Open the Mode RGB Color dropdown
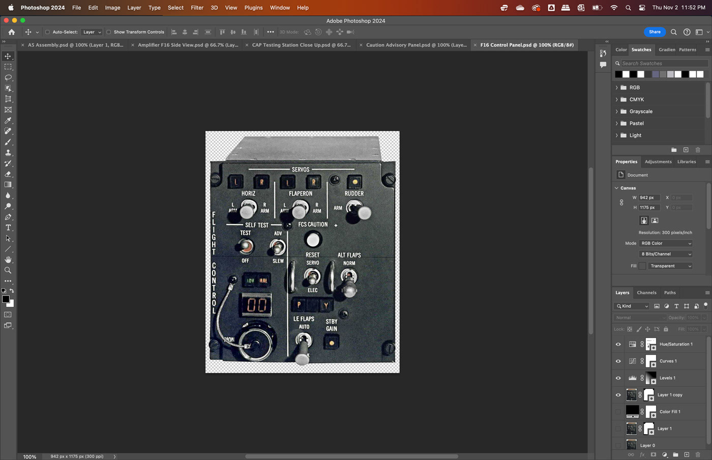The image size is (712, 460). (x=666, y=243)
